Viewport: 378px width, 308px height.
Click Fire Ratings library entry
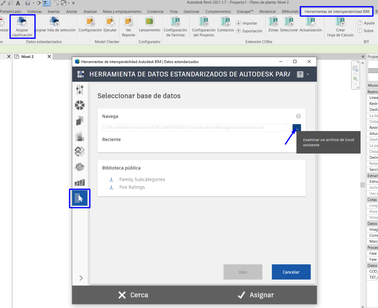coord(132,187)
